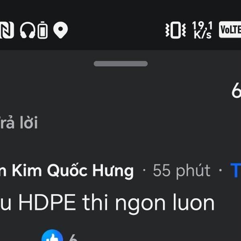
Task: Tap the Trả lời reply link
Action: pyautogui.click(x=18, y=123)
